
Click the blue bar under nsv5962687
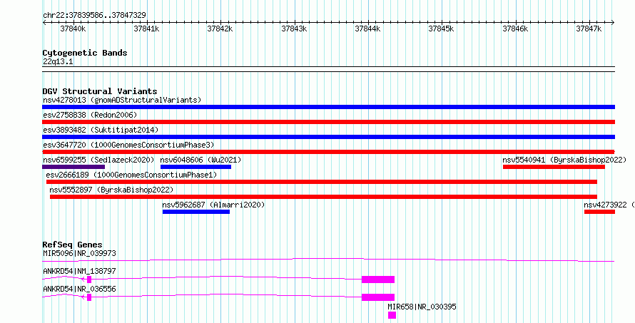click(196, 212)
